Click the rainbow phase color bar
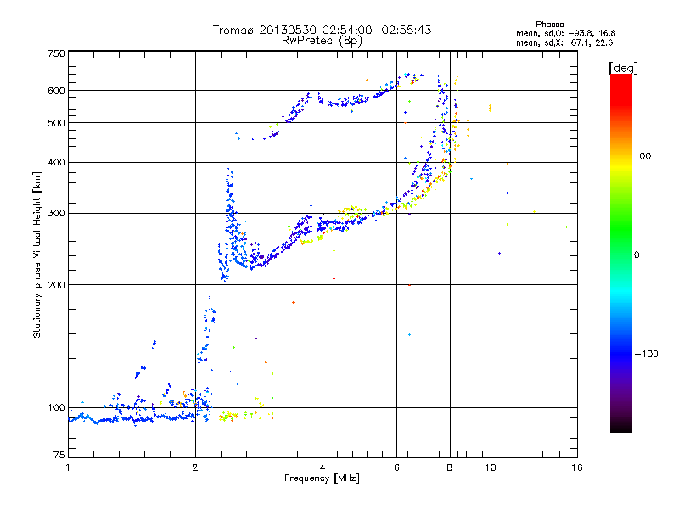This screenshot has height=509, width=679. (x=621, y=253)
